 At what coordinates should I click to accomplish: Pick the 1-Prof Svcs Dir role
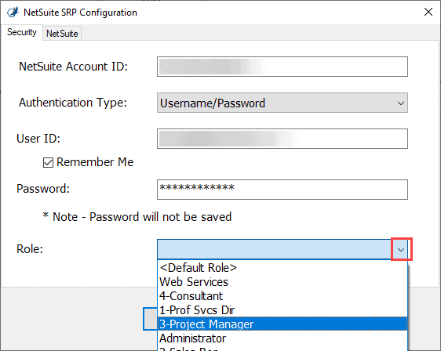pyautogui.click(x=282, y=310)
